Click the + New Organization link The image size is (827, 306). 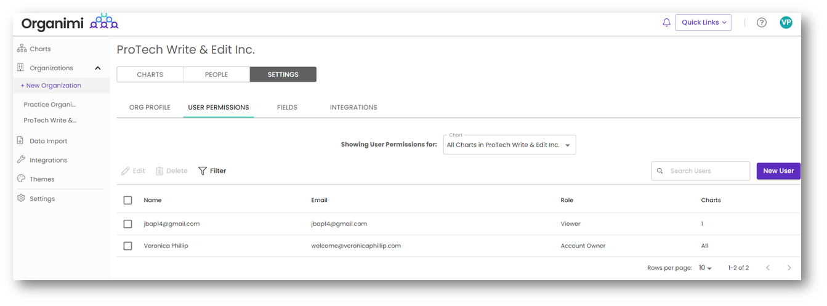[x=51, y=86]
